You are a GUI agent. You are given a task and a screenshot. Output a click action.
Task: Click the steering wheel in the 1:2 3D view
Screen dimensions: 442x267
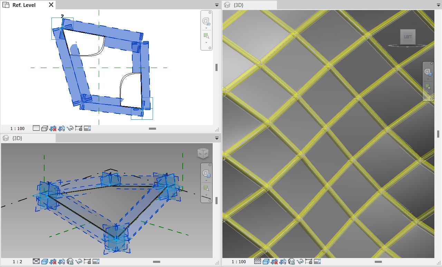pos(206,174)
